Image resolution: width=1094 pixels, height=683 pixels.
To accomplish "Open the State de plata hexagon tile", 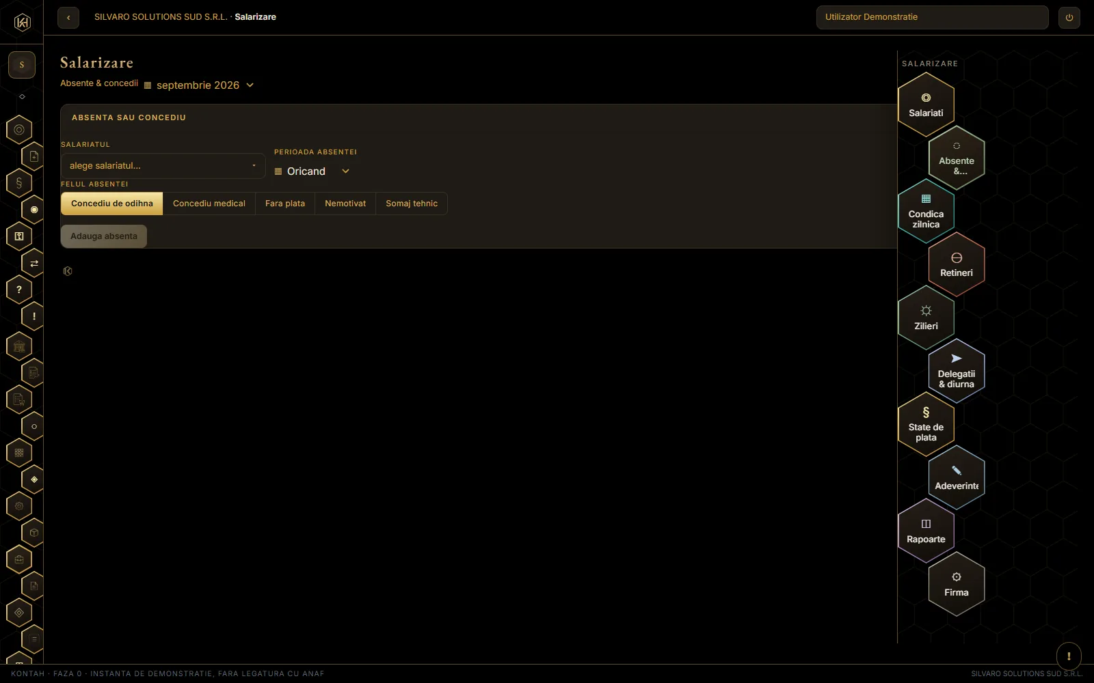I will (926, 424).
